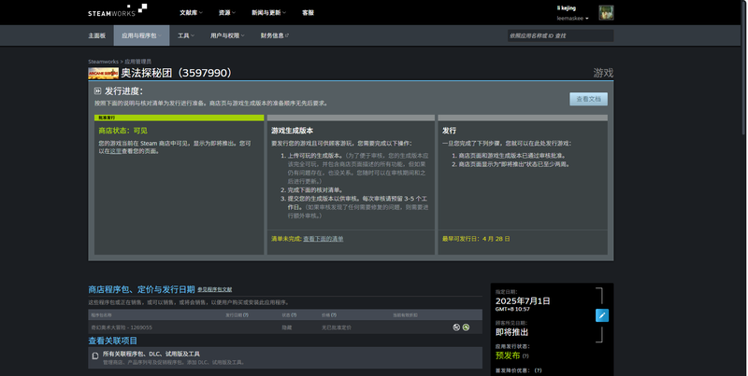Click the (?) help next to 首发降价优惠
The width and height of the screenshot is (748, 376).
coord(539,370)
